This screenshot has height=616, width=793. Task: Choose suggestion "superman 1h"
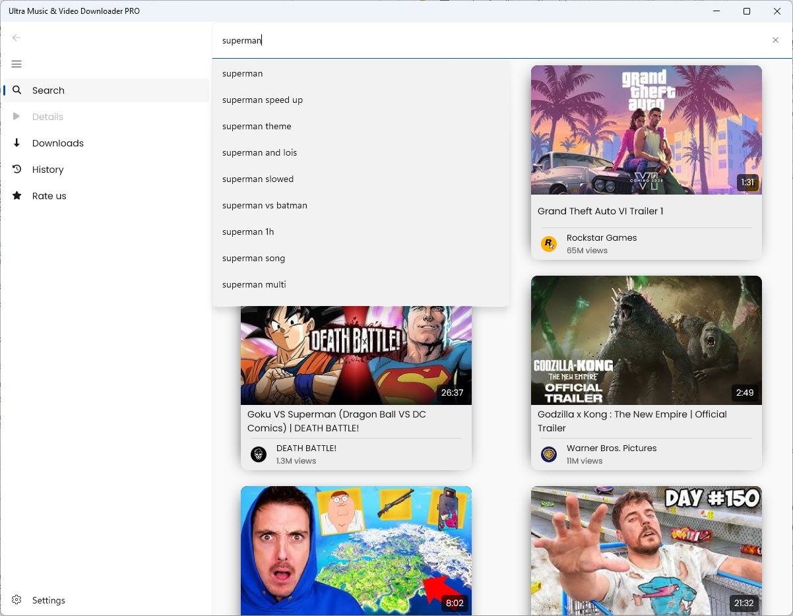361,231
